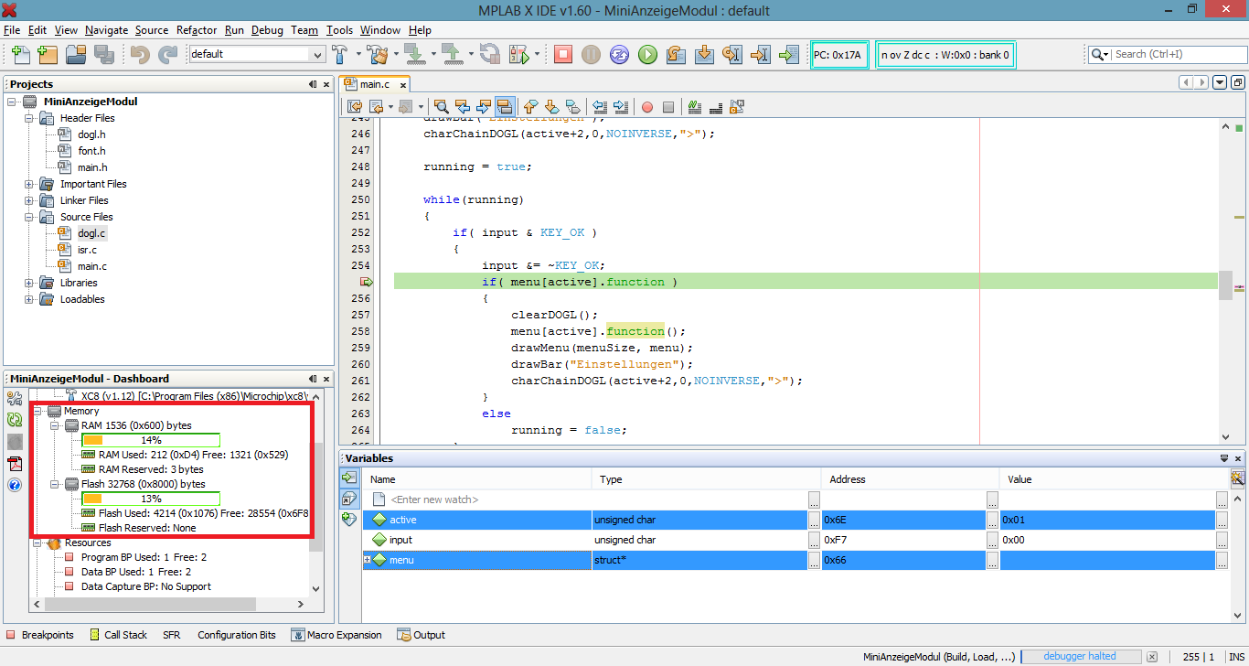
Task: Click Make and Program Device icon
Action: [x=414, y=54]
